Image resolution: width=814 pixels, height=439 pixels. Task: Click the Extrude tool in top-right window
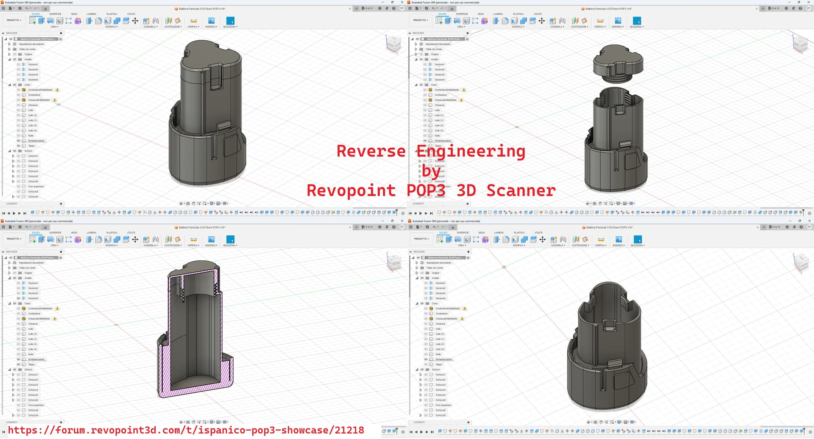pyautogui.click(x=448, y=21)
